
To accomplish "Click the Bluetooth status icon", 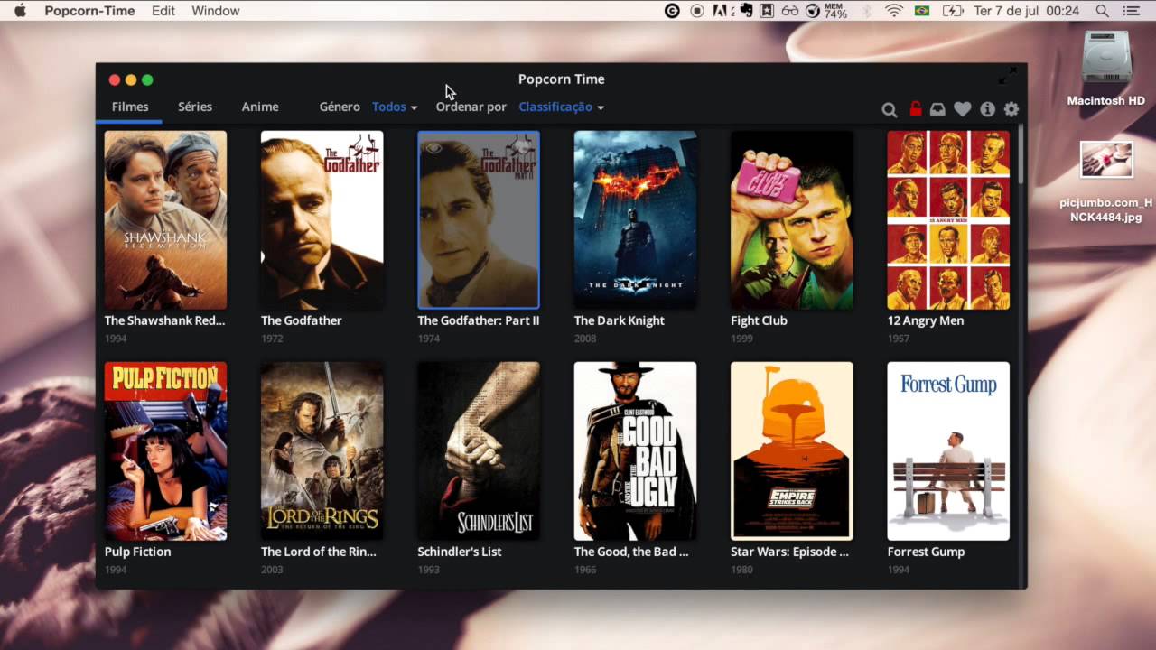I will click(x=866, y=11).
